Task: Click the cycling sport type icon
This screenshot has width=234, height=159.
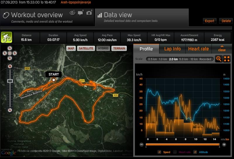Action: tap(6, 37)
